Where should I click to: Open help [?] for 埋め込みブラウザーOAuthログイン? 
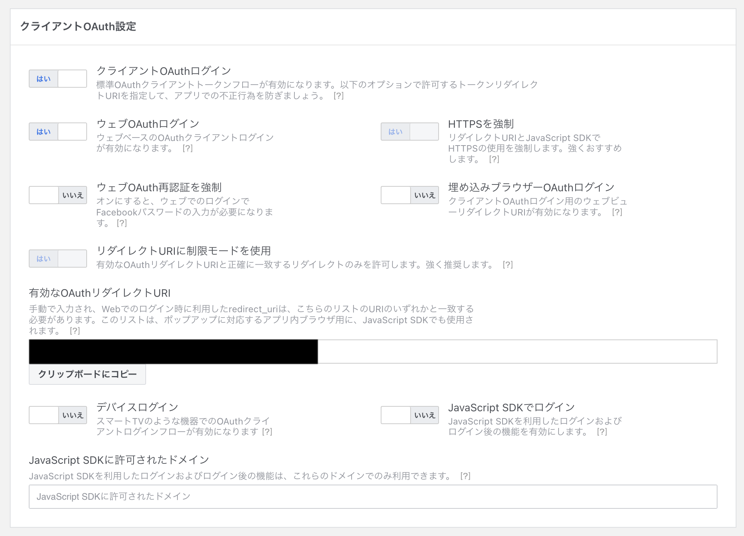click(x=617, y=212)
